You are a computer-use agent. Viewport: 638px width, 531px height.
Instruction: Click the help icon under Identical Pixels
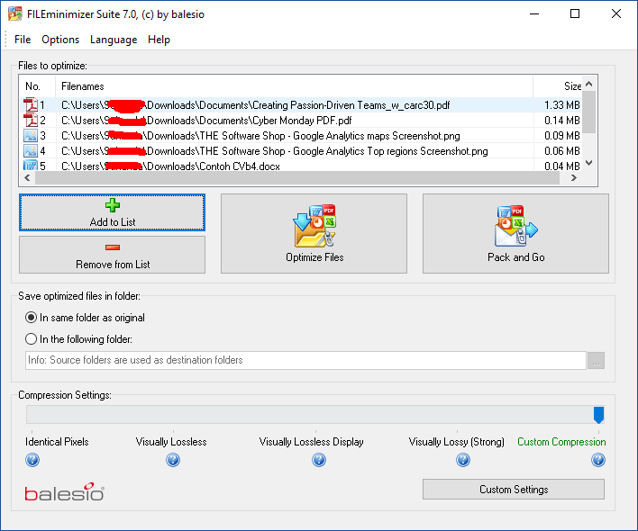point(32,460)
